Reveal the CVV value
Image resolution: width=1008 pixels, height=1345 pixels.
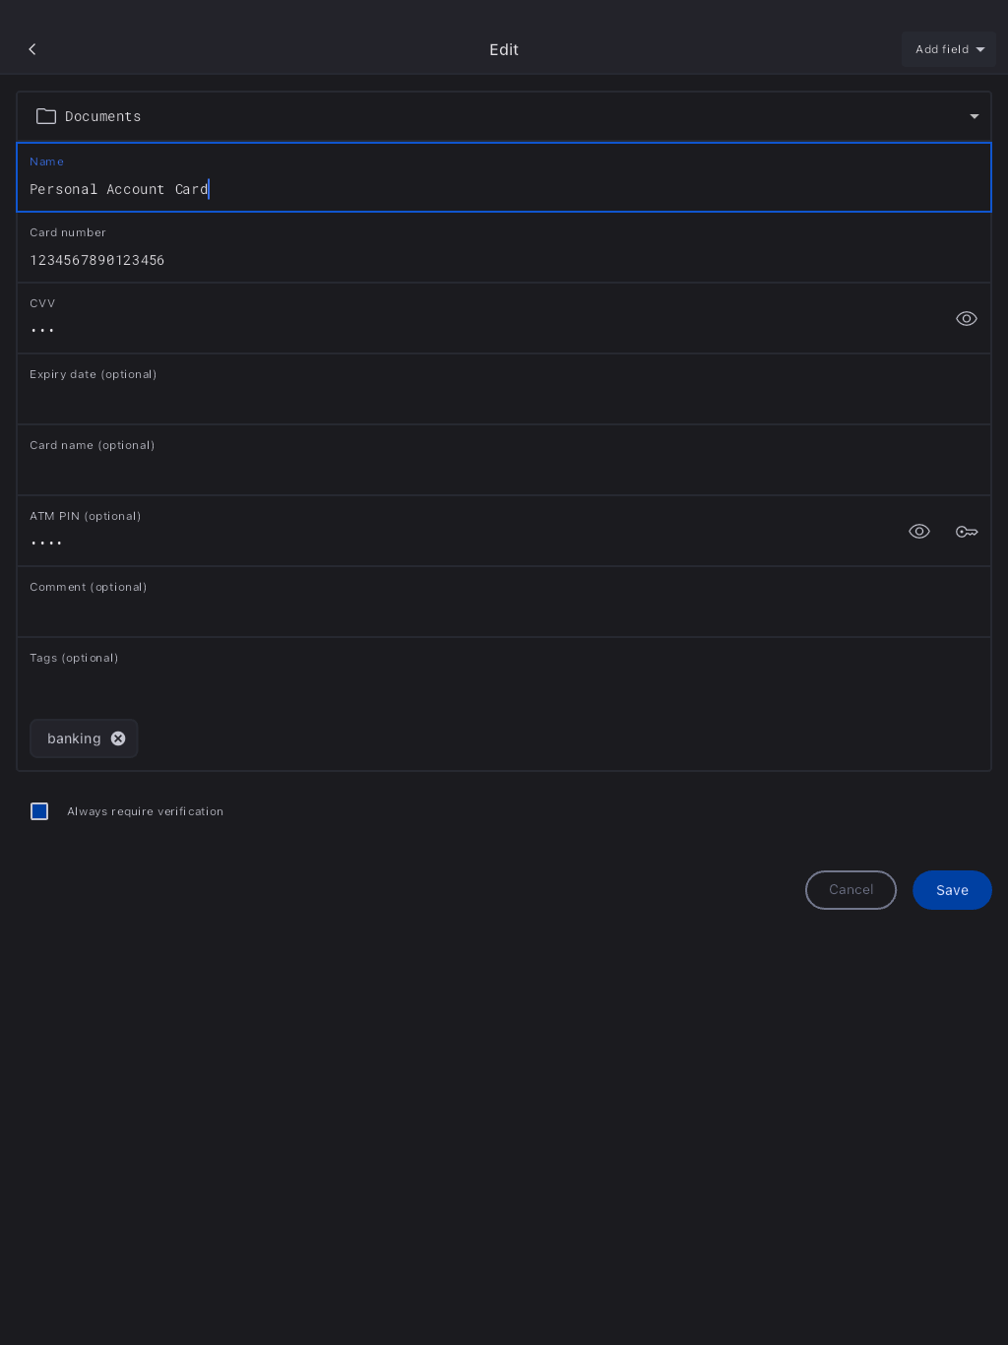click(x=967, y=319)
